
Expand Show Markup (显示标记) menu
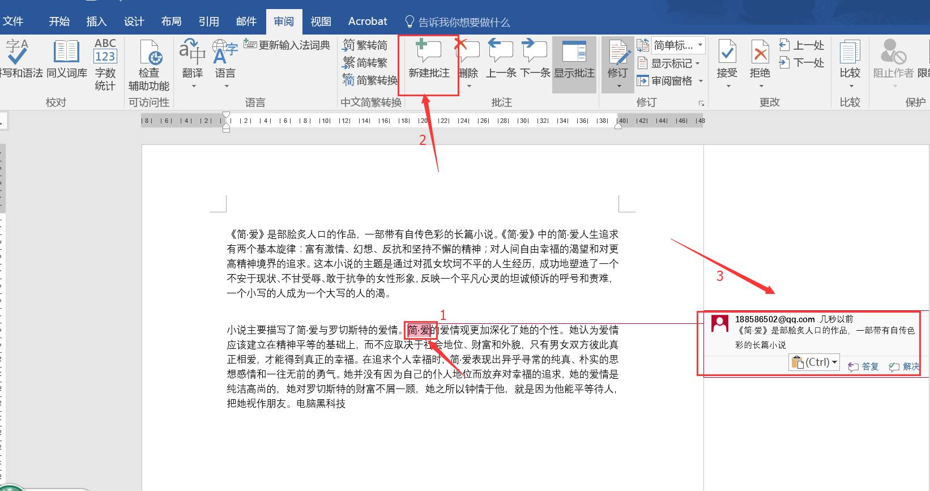coord(669,63)
